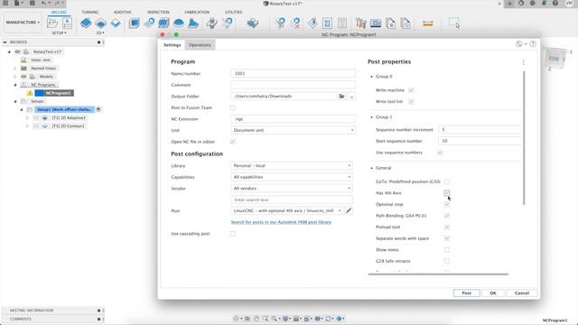Click the yellow Measure ruler icon
578x325 pixels.
pos(427,24)
